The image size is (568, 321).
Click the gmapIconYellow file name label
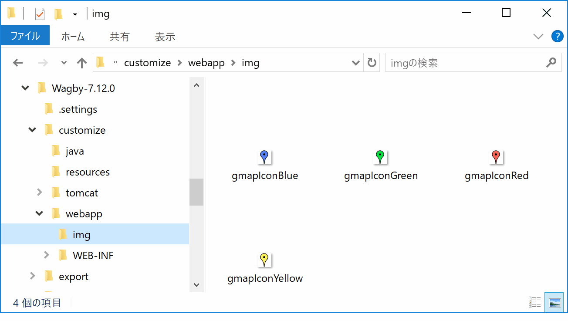click(265, 279)
